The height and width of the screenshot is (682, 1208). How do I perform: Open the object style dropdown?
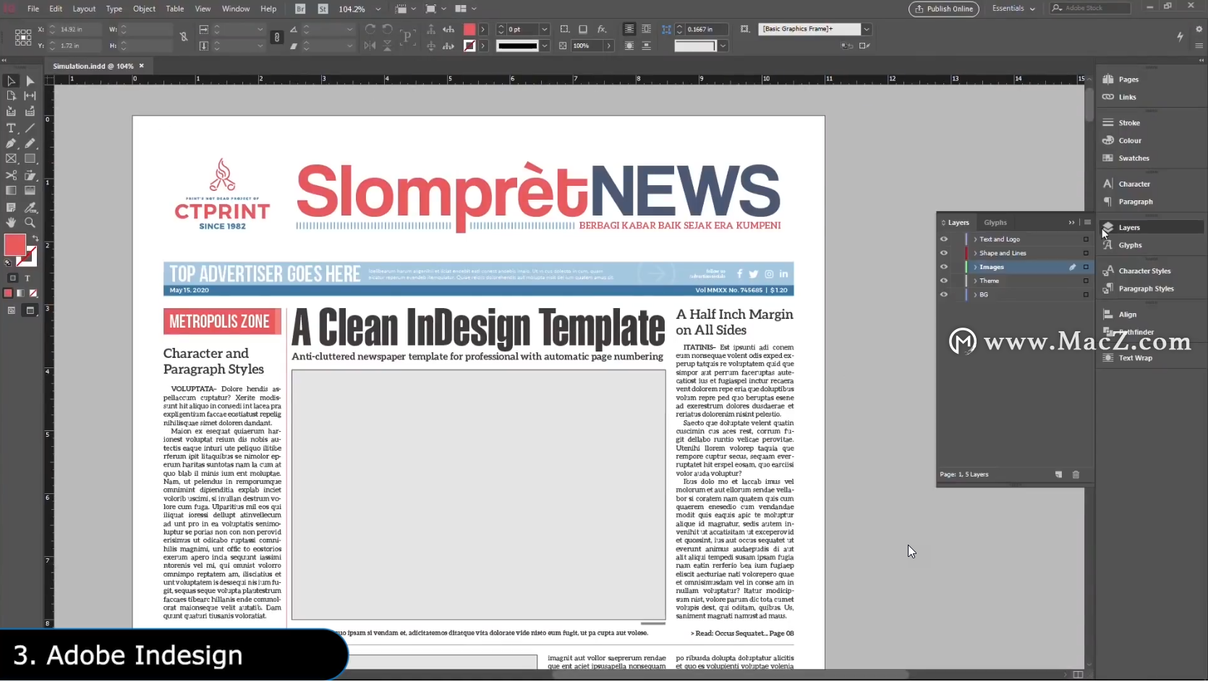[x=866, y=29]
